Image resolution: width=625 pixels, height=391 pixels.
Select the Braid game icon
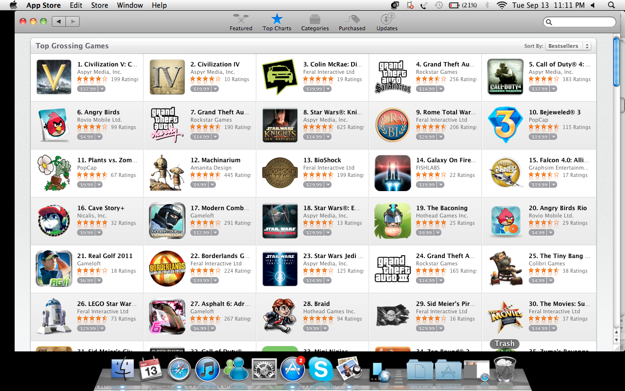[x=280, y=317]
